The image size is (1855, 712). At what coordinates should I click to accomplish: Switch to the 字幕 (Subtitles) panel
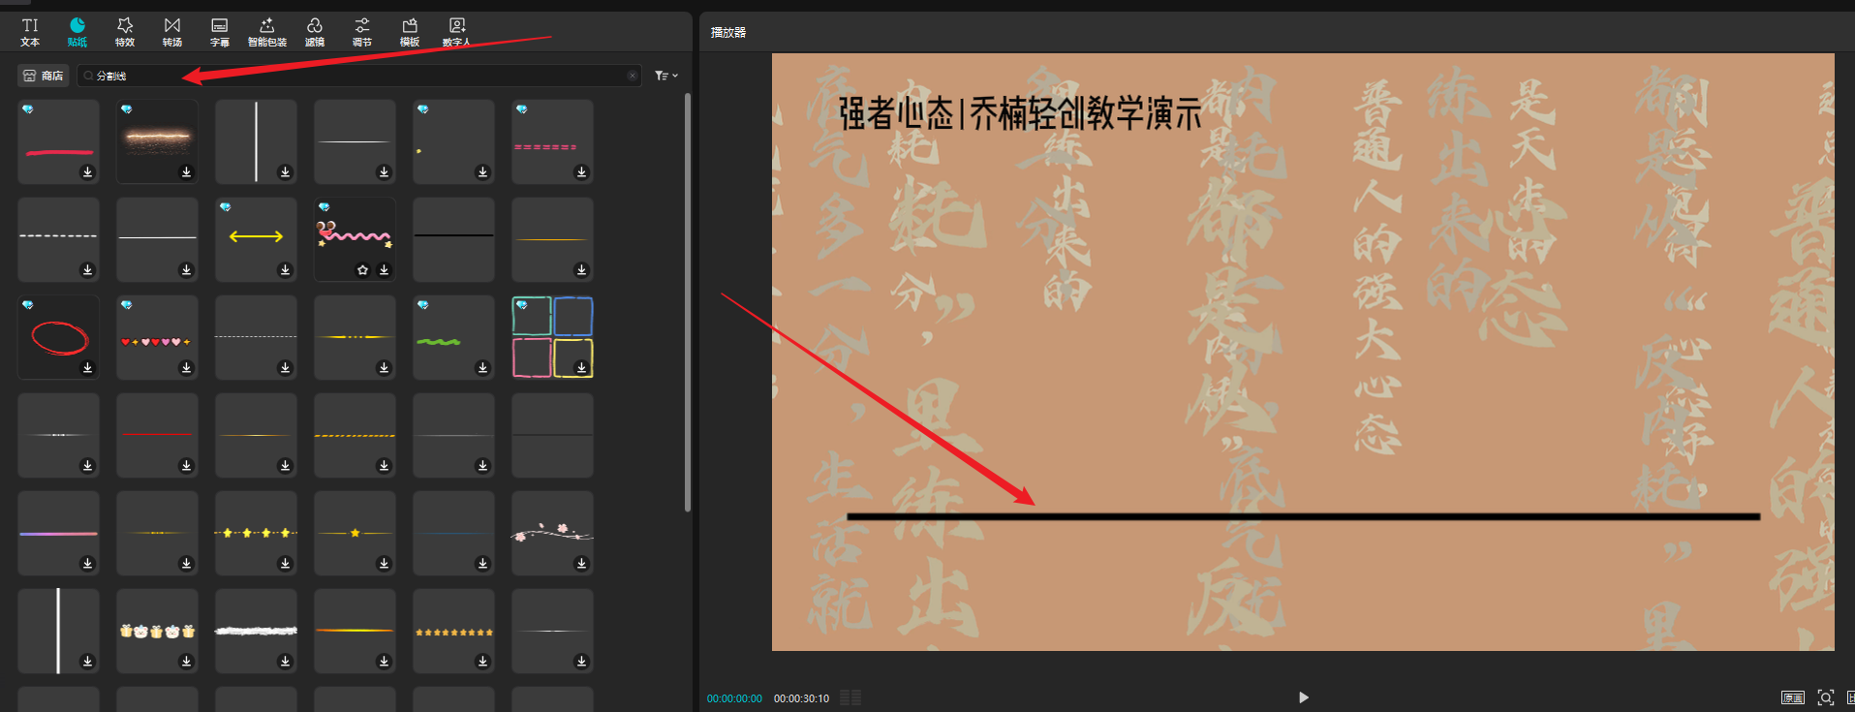(220, 32)
